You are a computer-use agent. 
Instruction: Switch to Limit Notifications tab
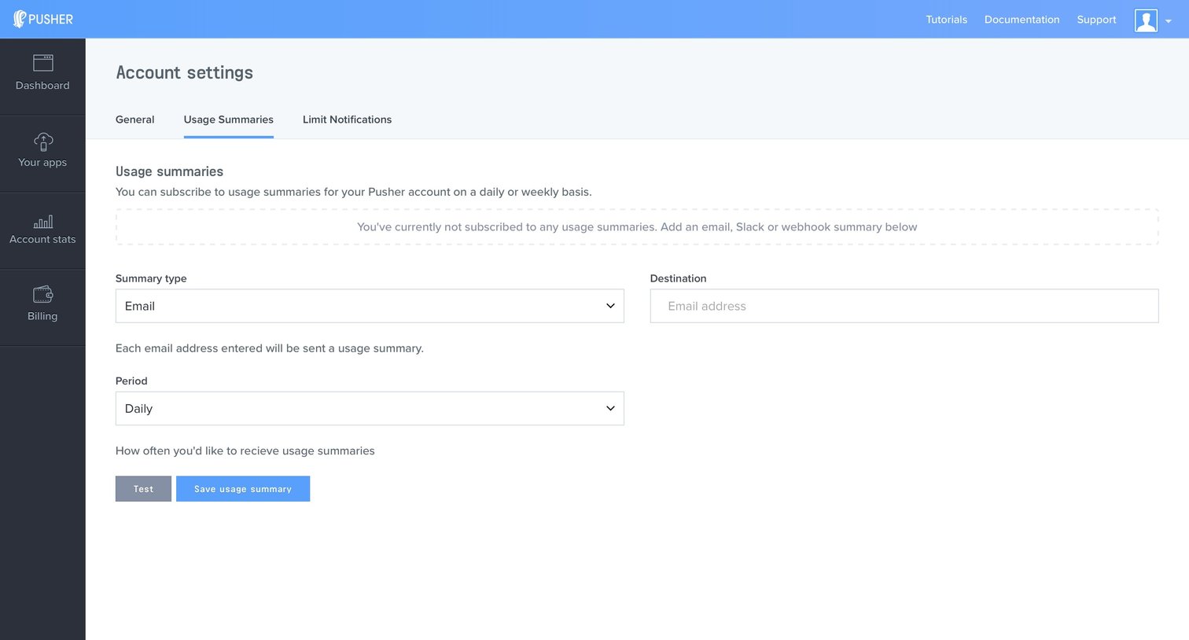pos(347,120)
